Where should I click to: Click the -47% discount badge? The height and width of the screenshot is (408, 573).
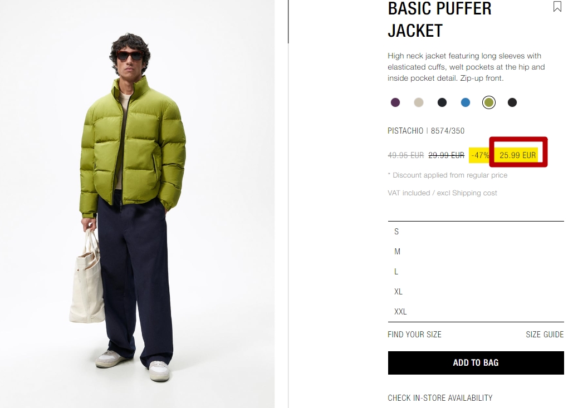(480, 155)
